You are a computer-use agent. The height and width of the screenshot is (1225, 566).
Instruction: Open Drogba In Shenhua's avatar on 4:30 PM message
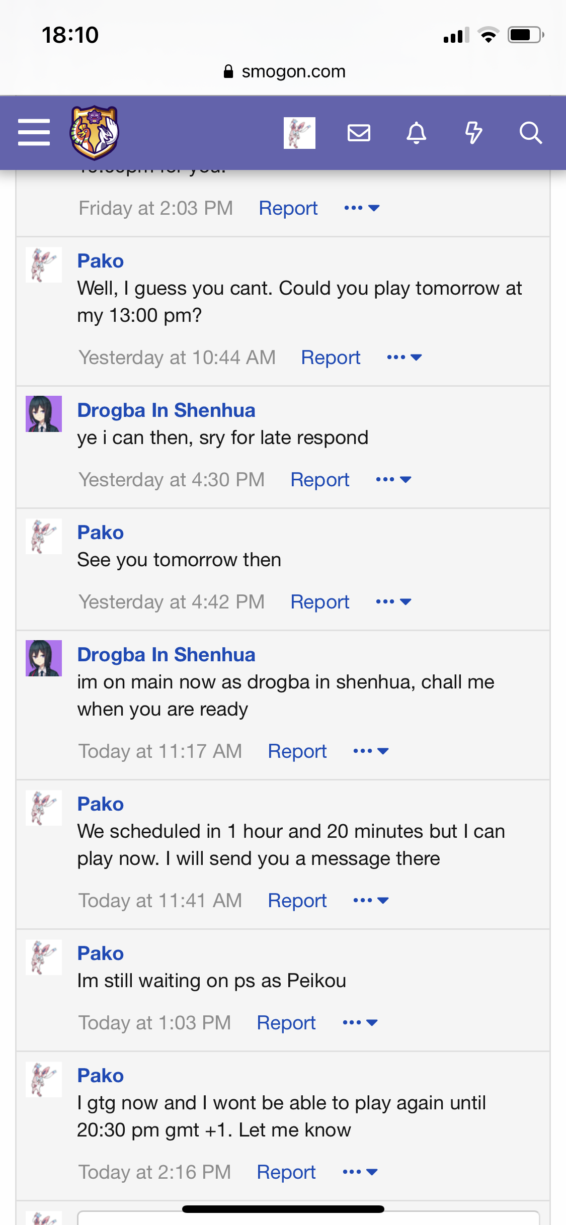coord(44,414)
